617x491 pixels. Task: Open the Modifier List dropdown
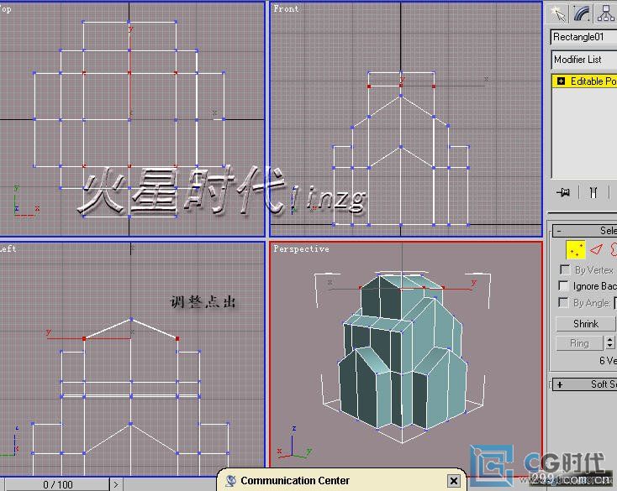584,60
